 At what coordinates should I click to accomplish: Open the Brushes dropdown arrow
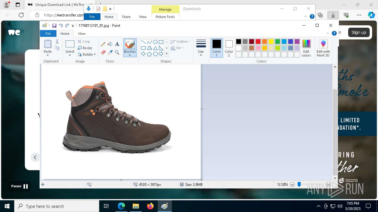[130, 55]
